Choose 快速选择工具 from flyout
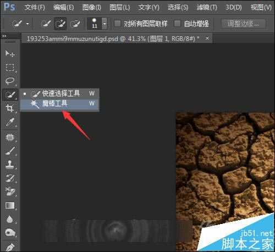This screenshot has width=275, height=252. coord(59,93)
